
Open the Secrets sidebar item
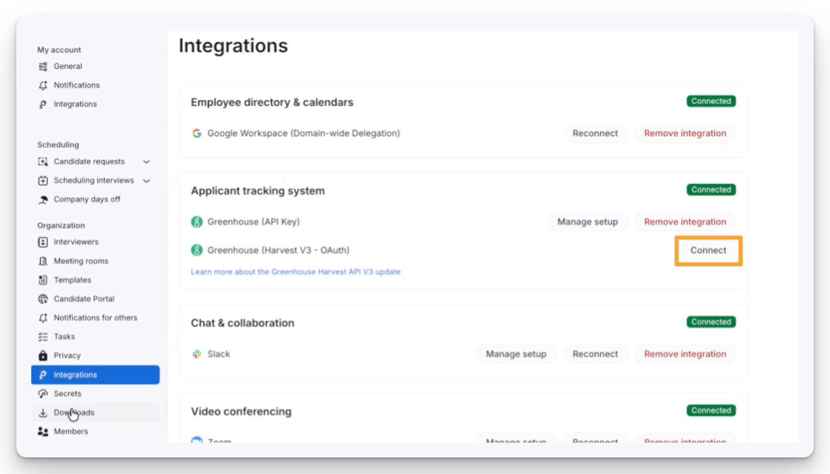pyautogui.click(x=67, y=394)
